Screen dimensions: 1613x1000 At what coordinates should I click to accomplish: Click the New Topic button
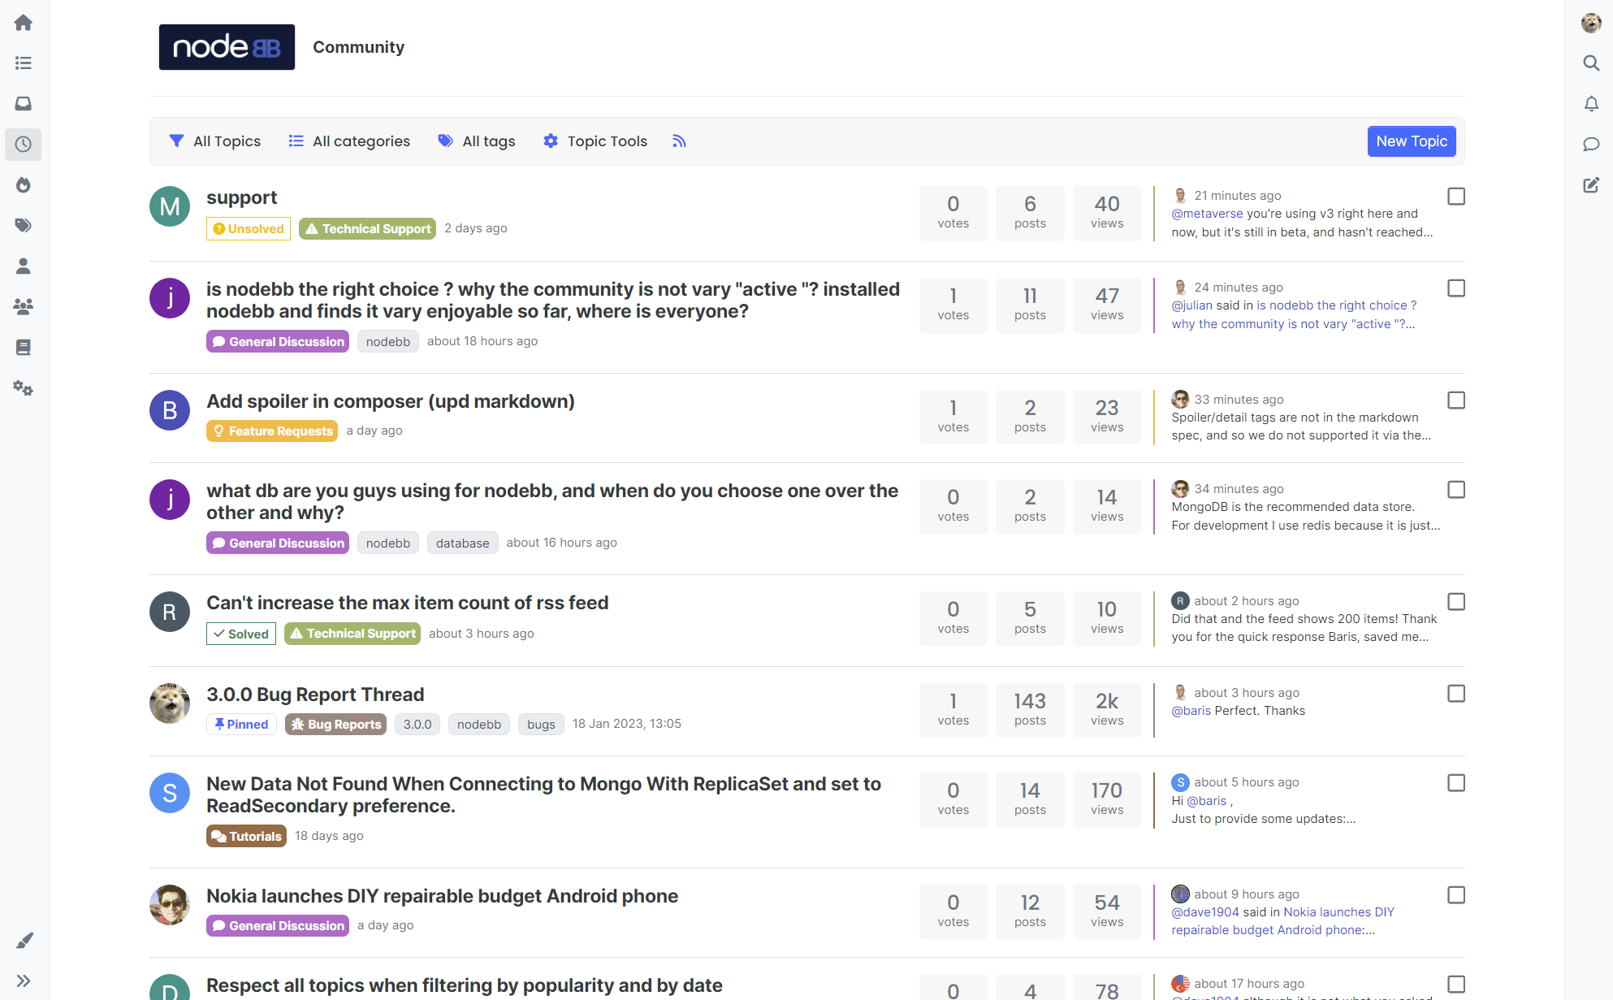coord(1411,141)
